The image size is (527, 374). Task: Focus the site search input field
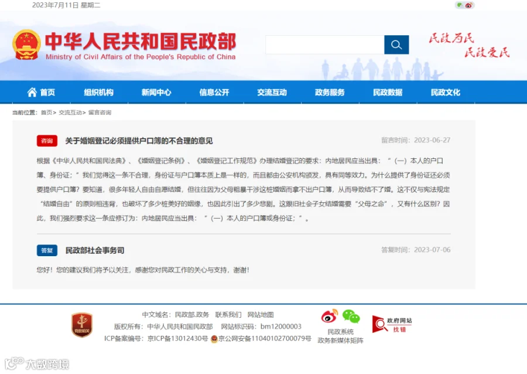[325, 45]
